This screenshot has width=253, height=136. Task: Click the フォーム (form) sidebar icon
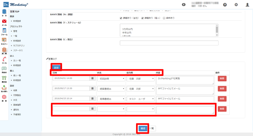(4, 31)
